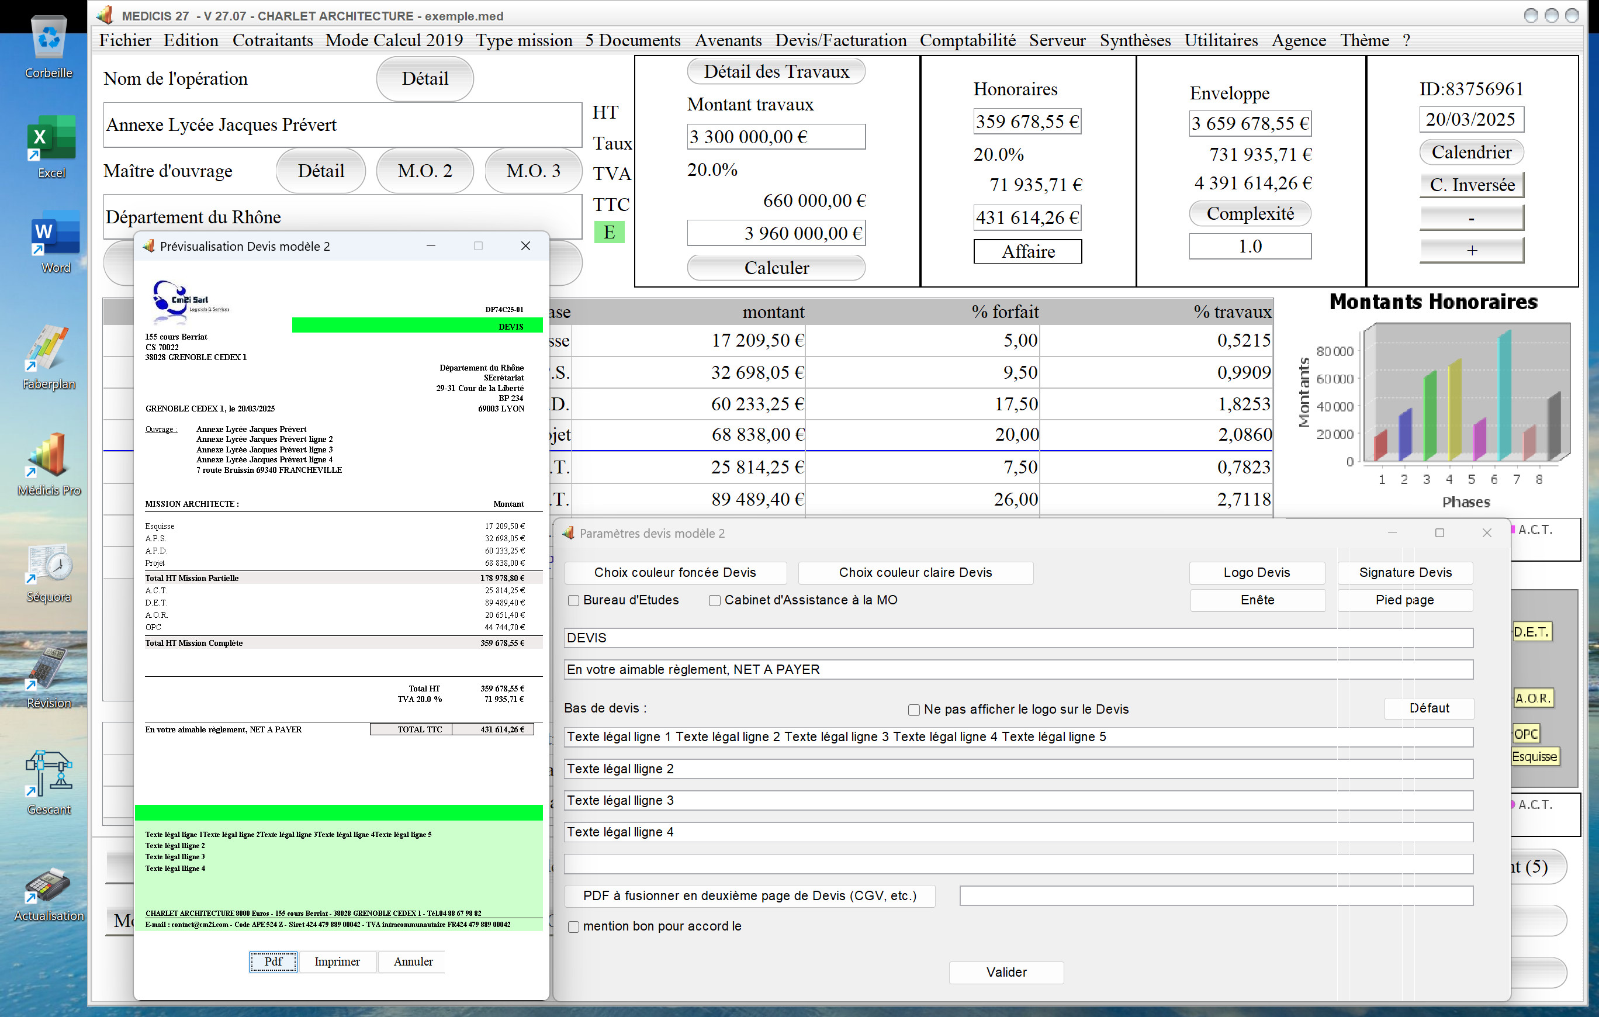Click the Calendrier button
The height and width of the screenshot is (1017, 1599).
click(1471, 152)
